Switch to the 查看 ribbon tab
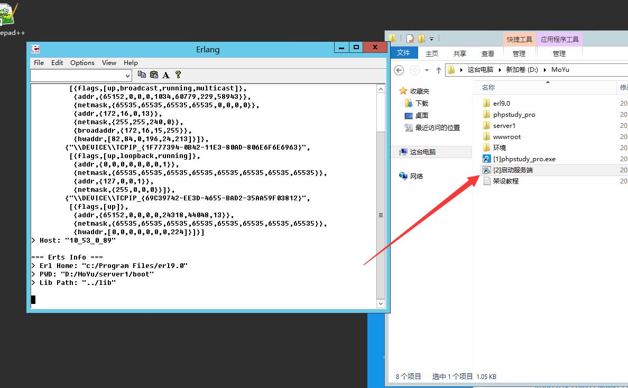Image resolution: width=628 pixels, height=388 pixels. point(487,53)
